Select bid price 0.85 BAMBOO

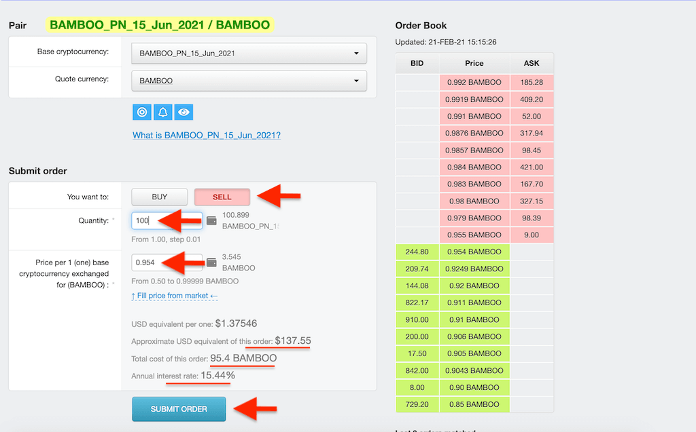(x=474, y=404)
